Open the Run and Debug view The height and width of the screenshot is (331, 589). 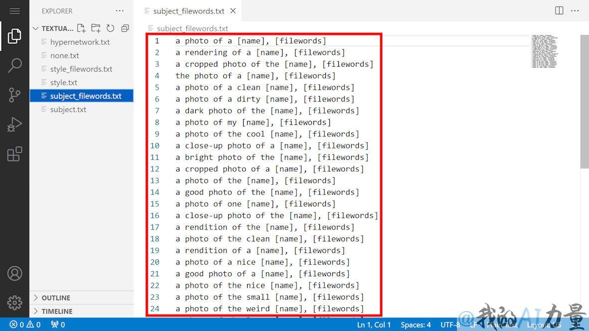tap(14, 124)
